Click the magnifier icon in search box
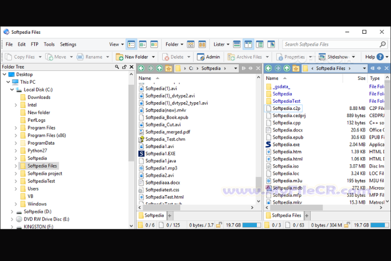The image size is (391, 261). [382, 45]
